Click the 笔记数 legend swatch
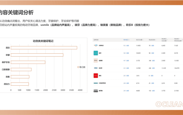Image resolution: width=183 pixels, height=115 pixels. point(78,67)
